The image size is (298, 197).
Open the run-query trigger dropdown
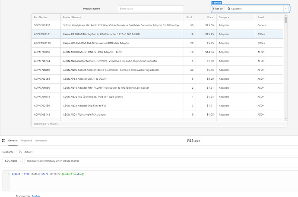pos(161,161)
